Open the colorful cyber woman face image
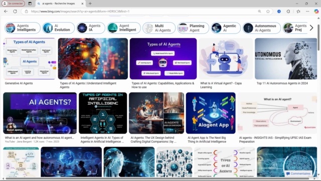The height and width of the screenshot is (181, 321). [93, 59]
